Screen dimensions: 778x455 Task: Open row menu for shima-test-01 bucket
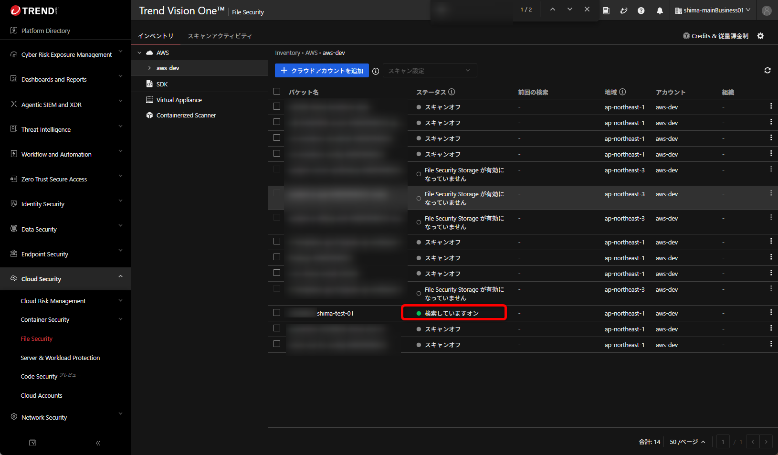point(771,312)
